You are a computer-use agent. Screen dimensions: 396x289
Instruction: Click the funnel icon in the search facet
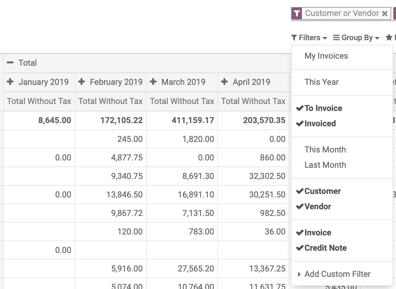[x=297, y=13]
